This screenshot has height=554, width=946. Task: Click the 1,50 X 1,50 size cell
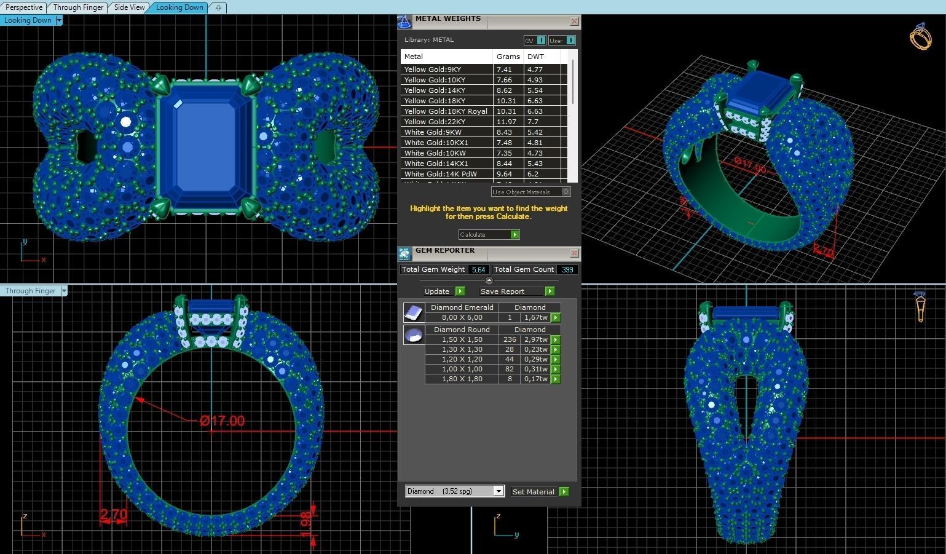462,340
